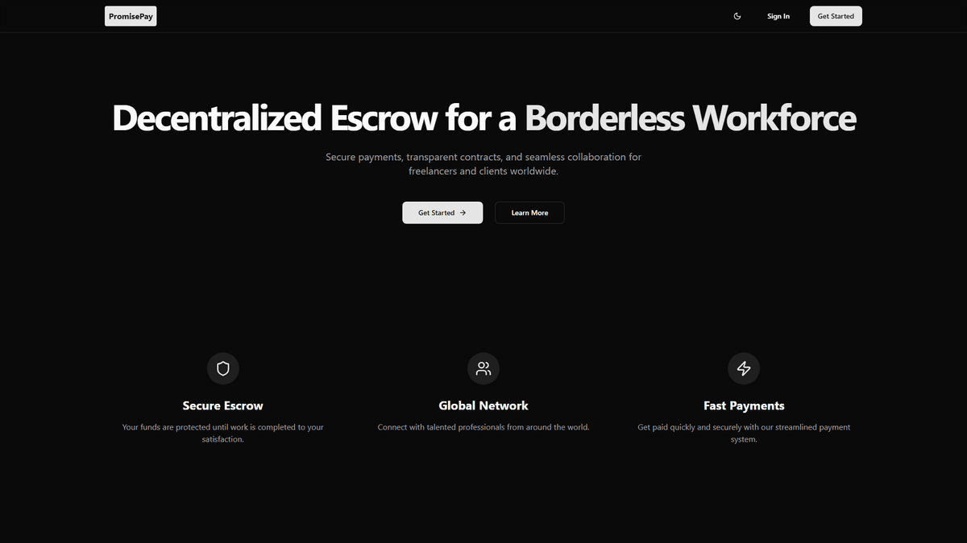Click the 'Connect with talented professionals' description
This screenshot has width=967, height=543.
pyautogui.click(x=483, y=427)
